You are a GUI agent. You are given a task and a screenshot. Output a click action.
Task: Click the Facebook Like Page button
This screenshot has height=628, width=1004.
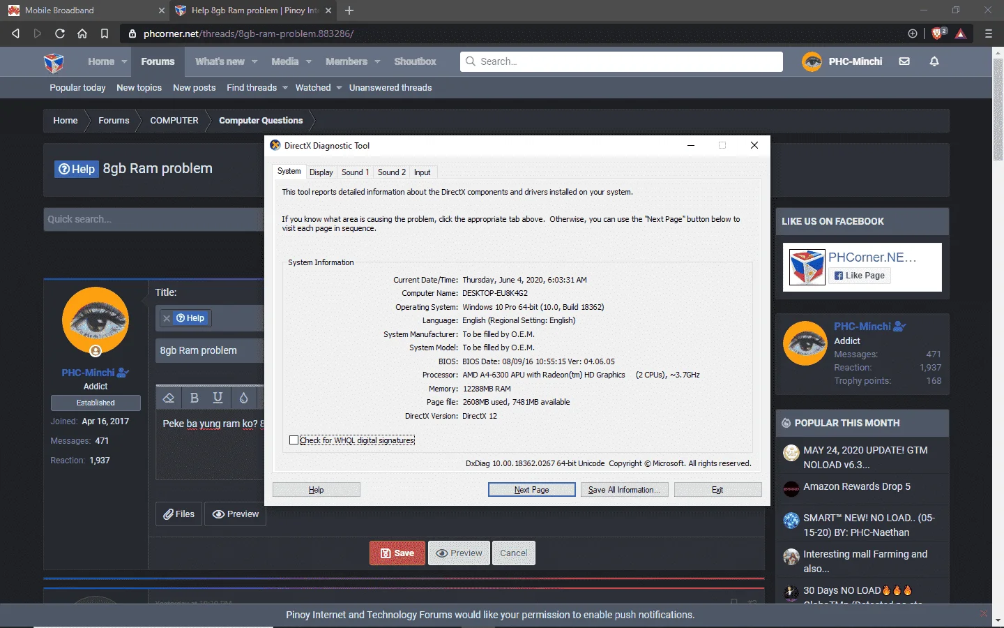[860, 276]
